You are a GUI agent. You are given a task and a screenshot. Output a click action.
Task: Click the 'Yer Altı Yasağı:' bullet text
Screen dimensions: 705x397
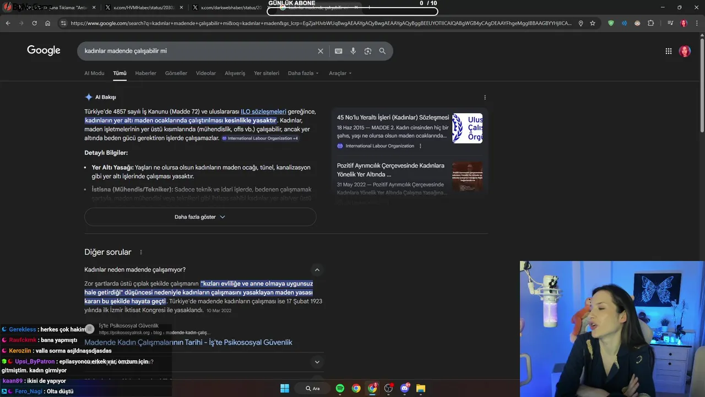pyautogui.click(x=113, y=168)
